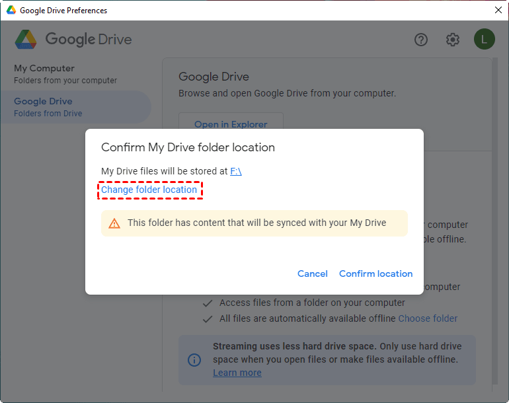Click the blue info icon in streaming banner
The image size is (509, 403).
[x=194, y=360]
